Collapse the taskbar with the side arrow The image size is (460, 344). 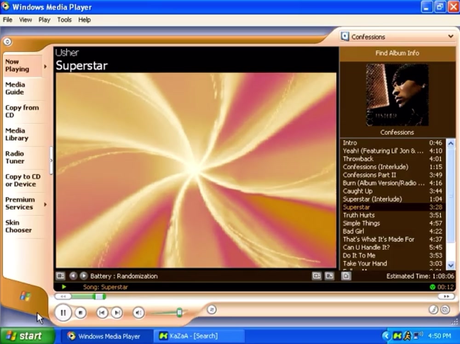coord(52,161)
